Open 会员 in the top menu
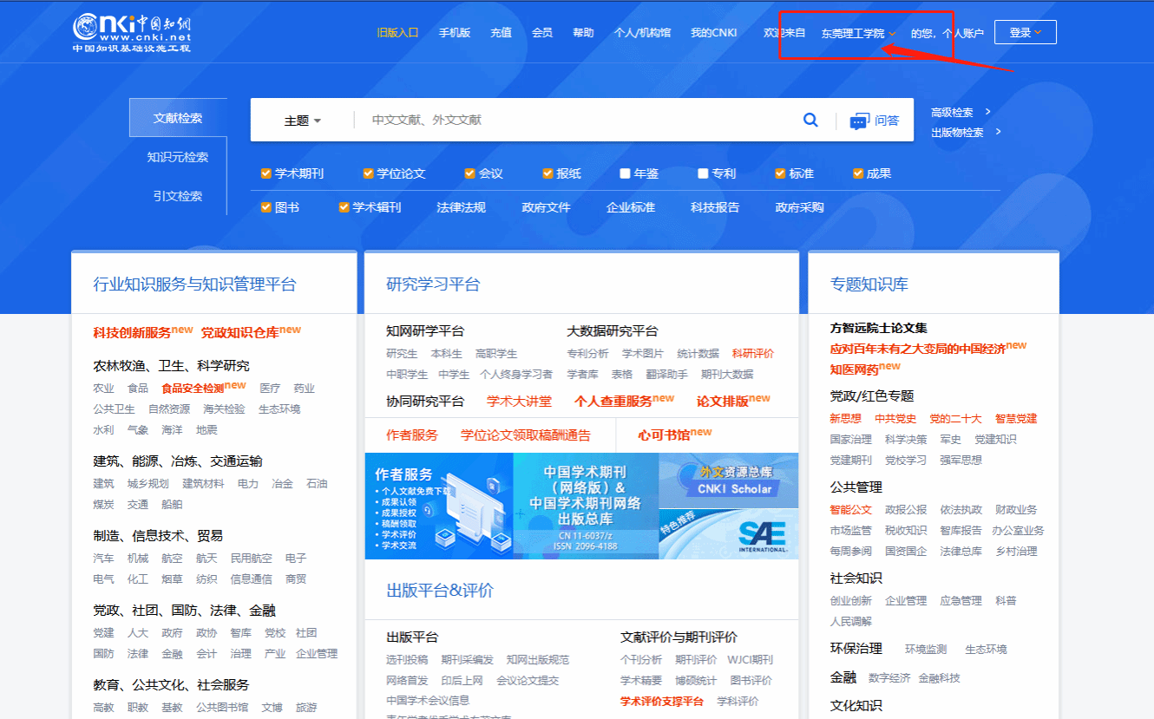Viewport: 1154px width, 719px height. point(542,33)
